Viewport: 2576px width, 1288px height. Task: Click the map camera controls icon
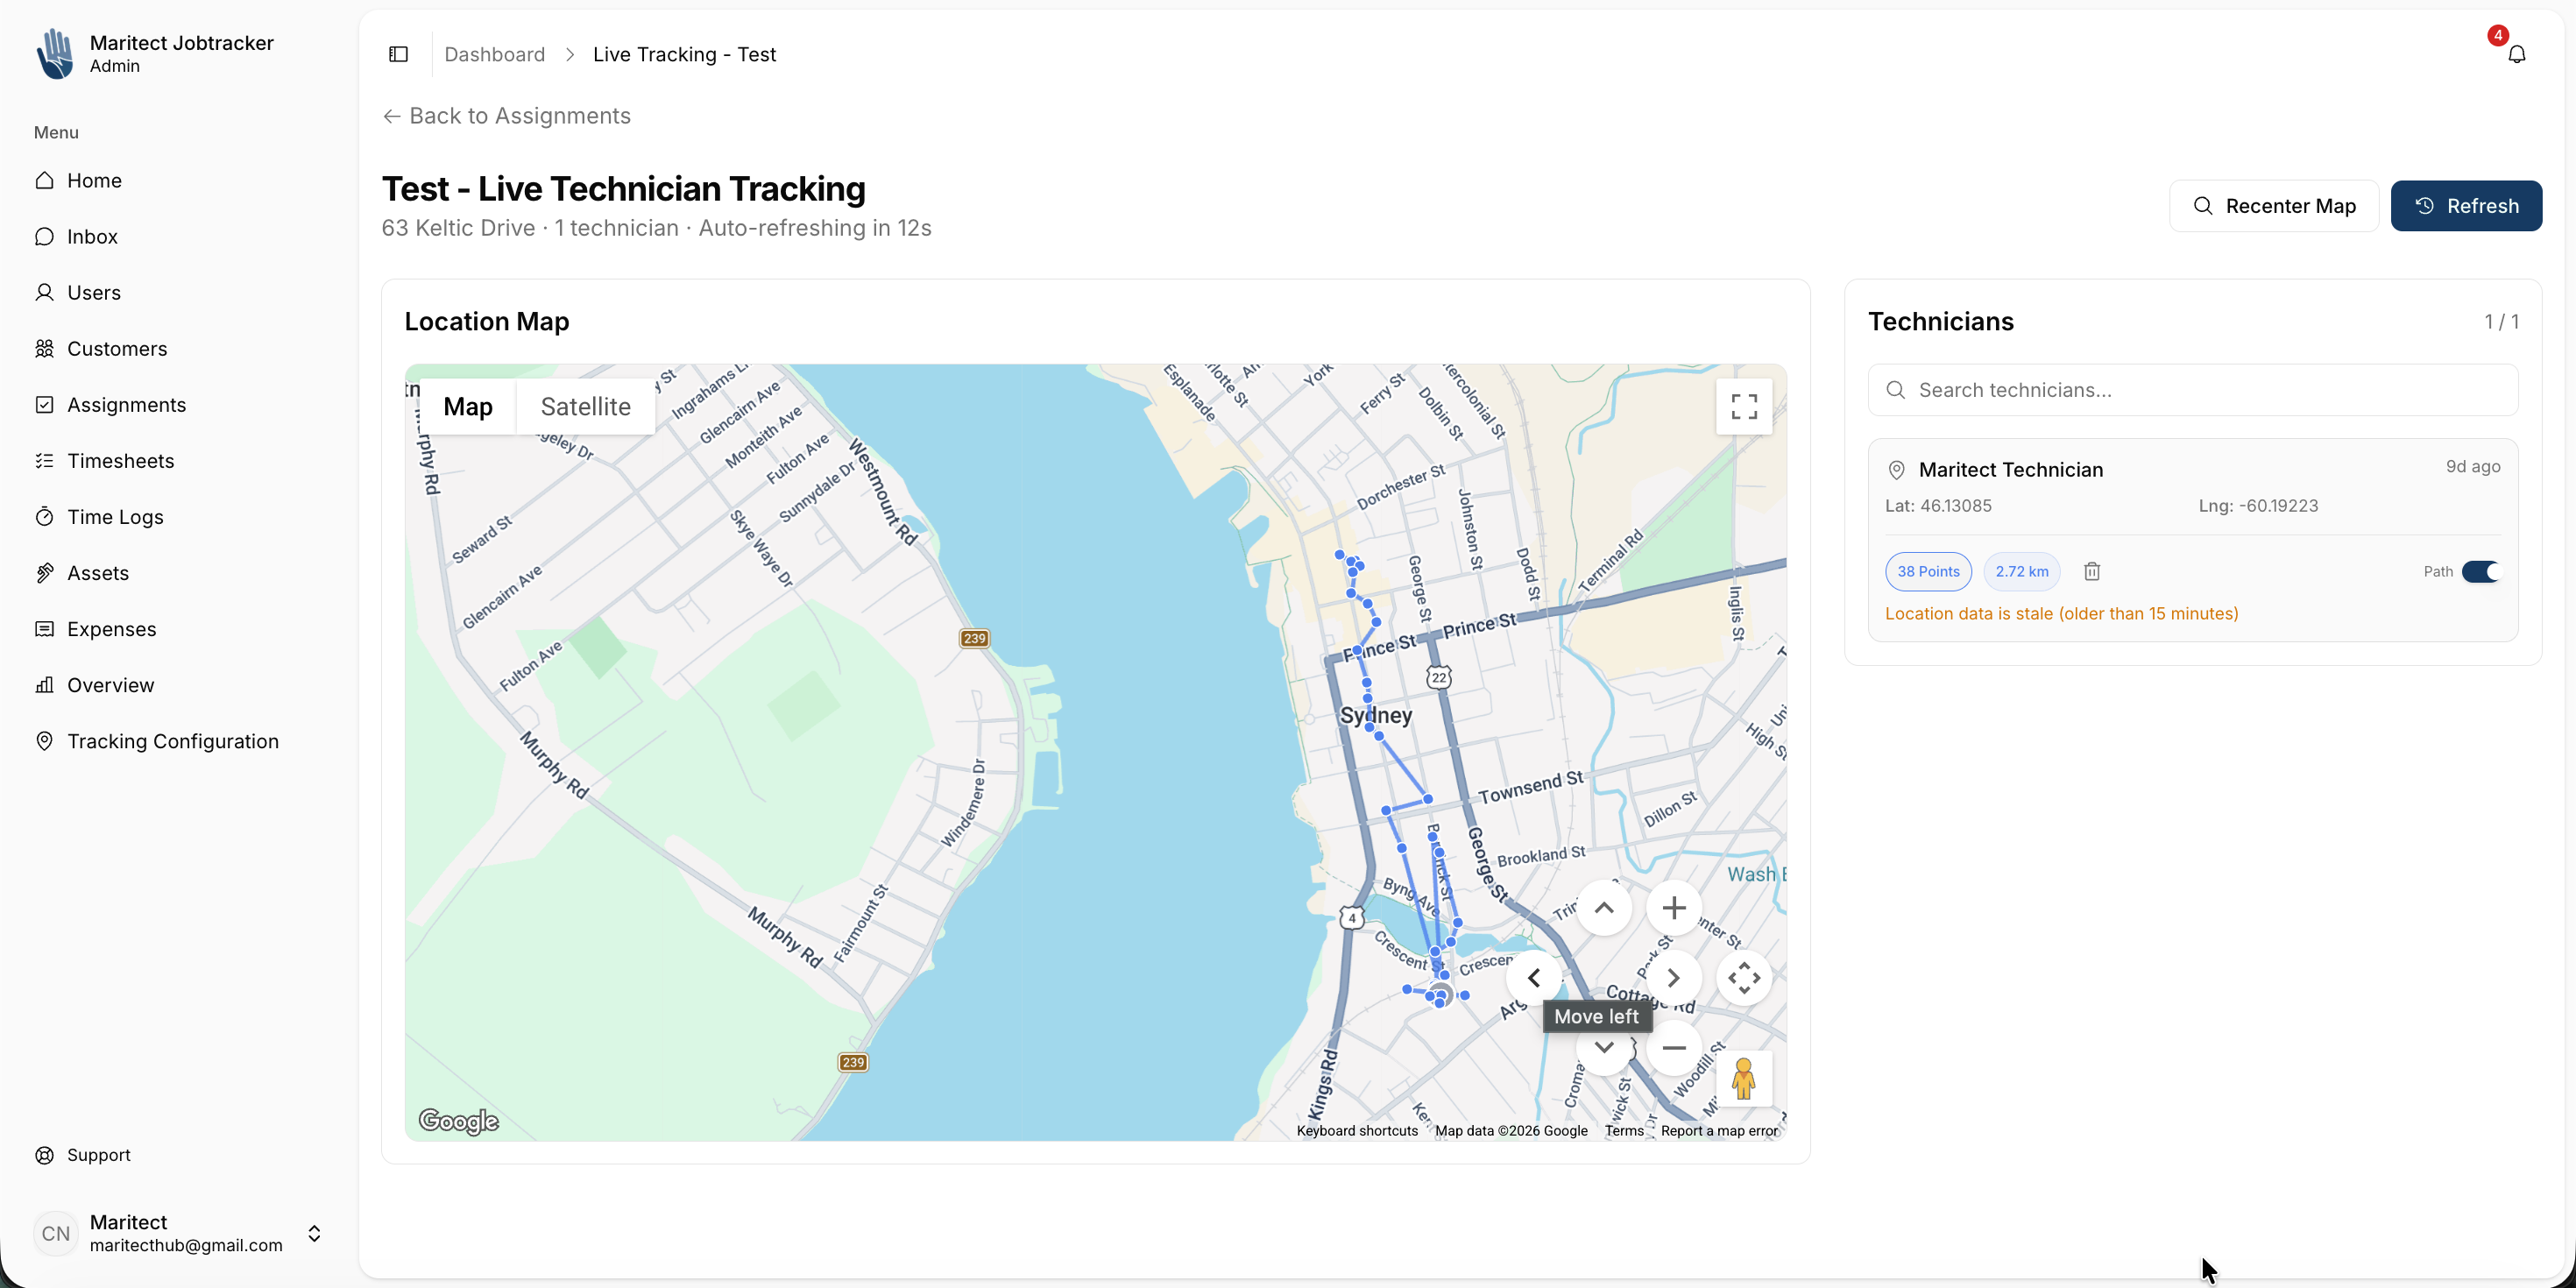point(1744,978)
